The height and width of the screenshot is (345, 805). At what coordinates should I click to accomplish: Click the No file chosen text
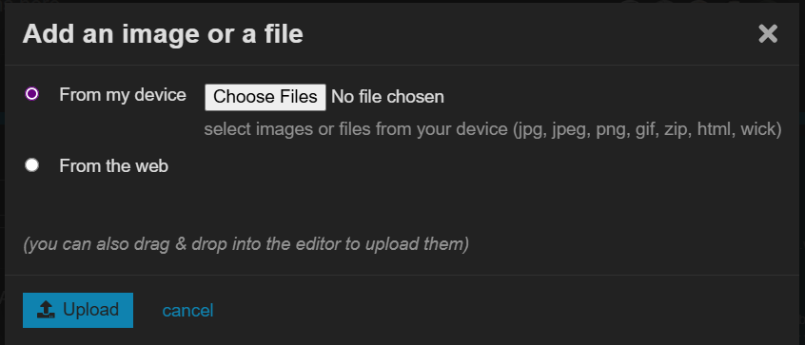[x=387, y=97]
